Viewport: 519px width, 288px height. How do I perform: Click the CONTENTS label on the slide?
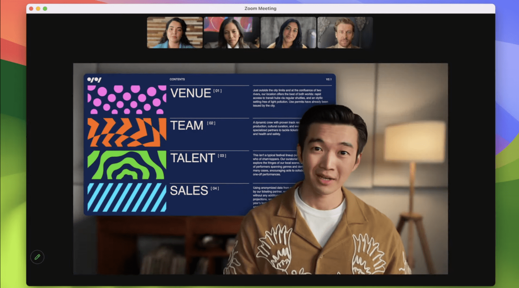(177, 79)
